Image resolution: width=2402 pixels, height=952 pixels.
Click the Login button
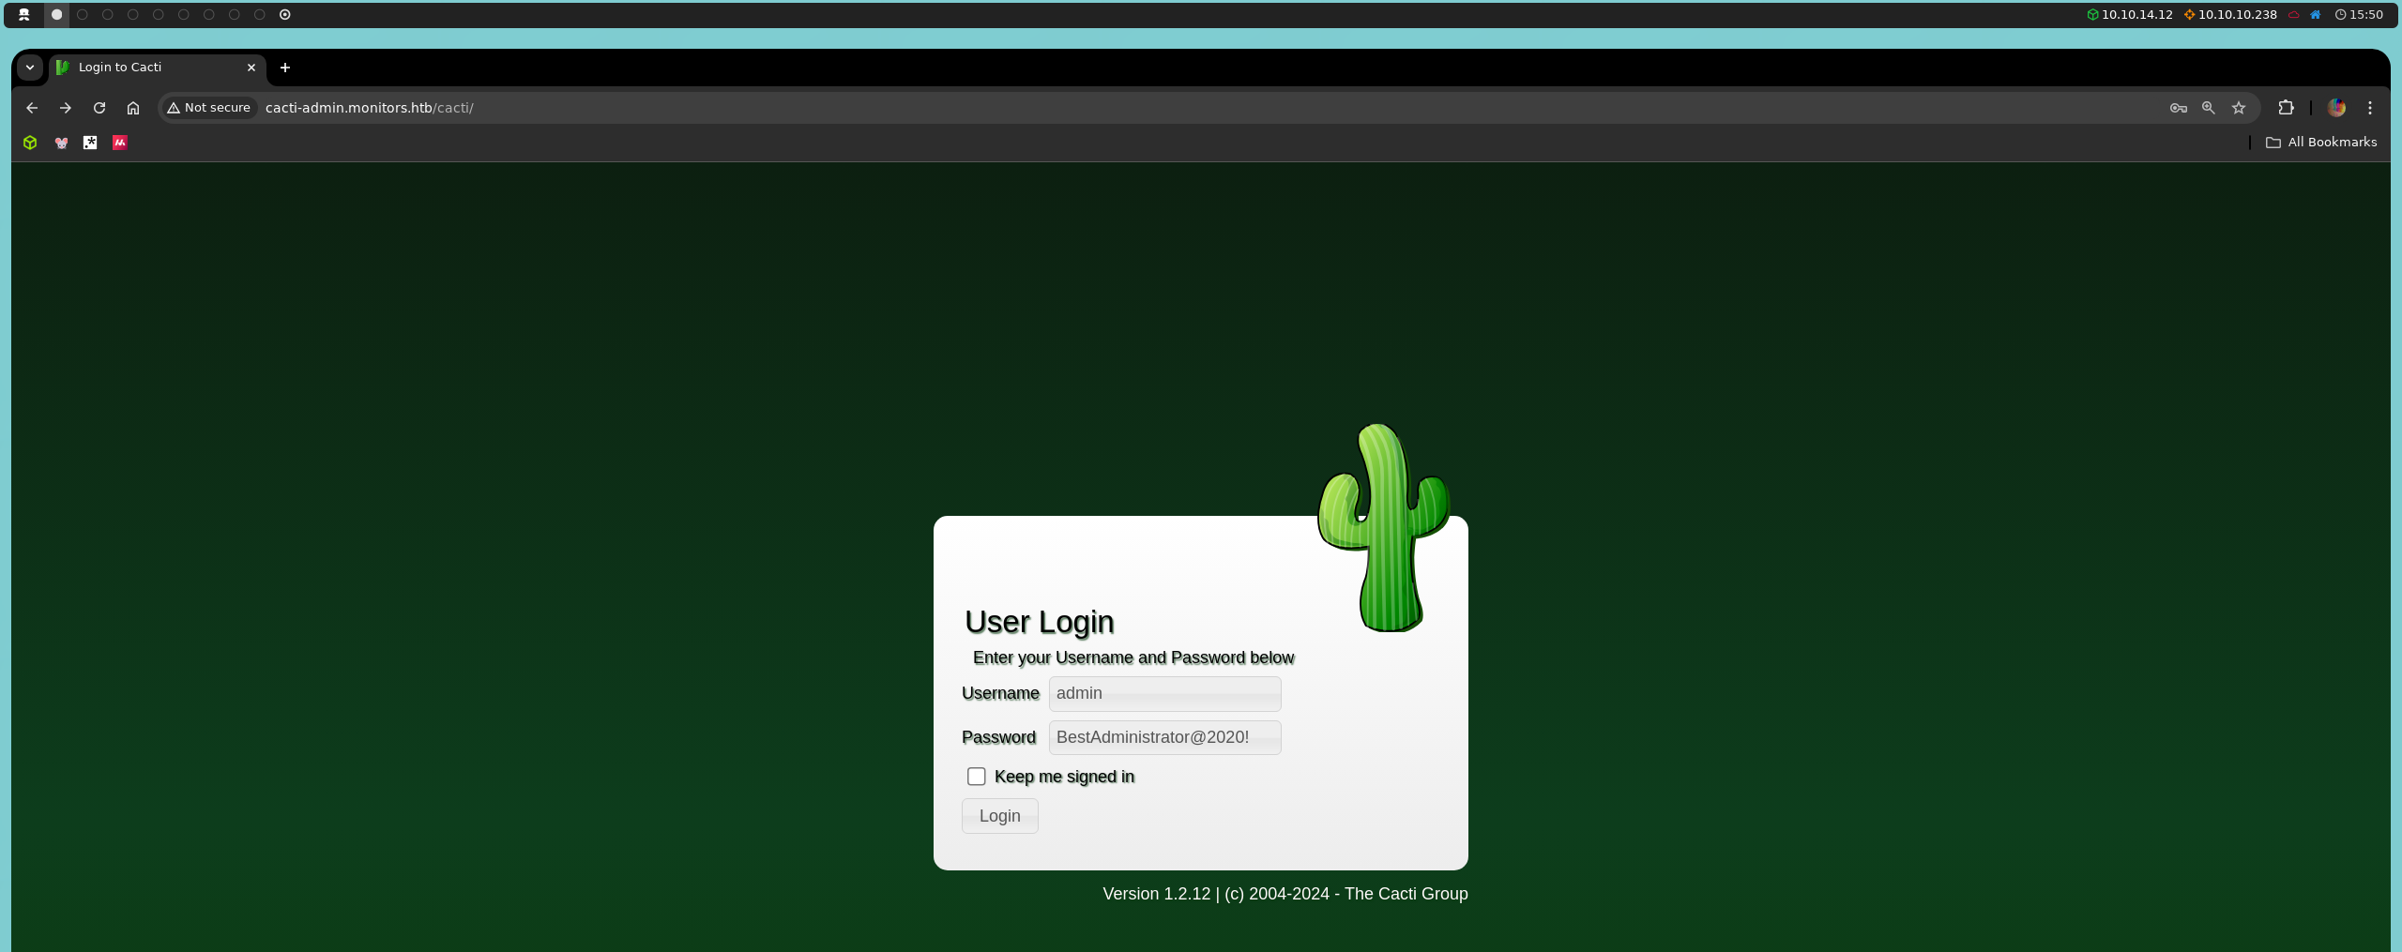tap(1000, 816)
